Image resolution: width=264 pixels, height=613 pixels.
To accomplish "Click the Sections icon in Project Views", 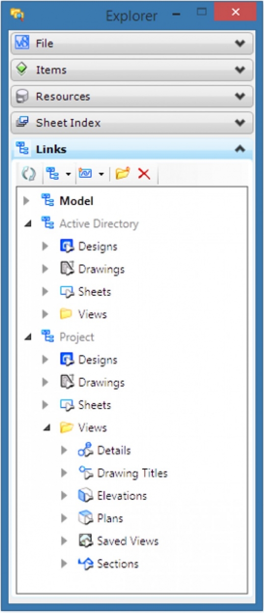I will 85,563.
